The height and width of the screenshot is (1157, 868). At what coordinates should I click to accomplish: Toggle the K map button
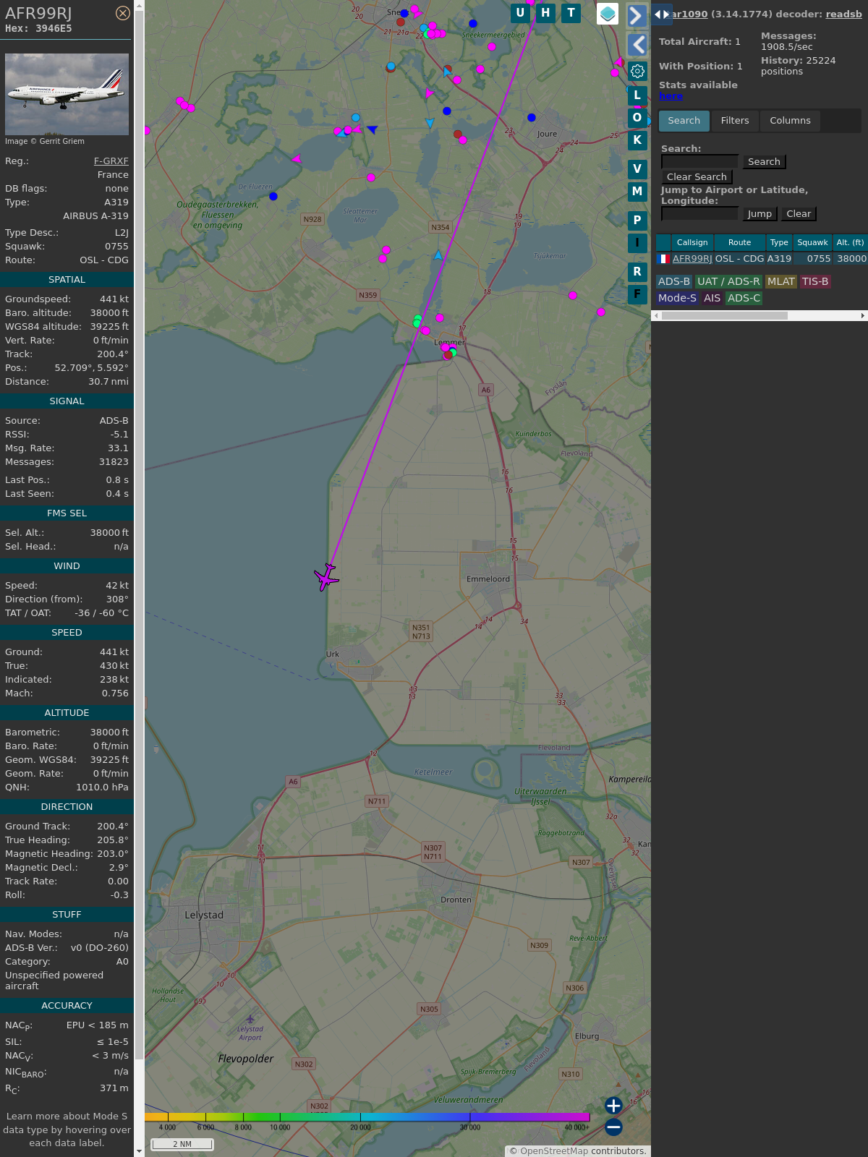point(637,140)
